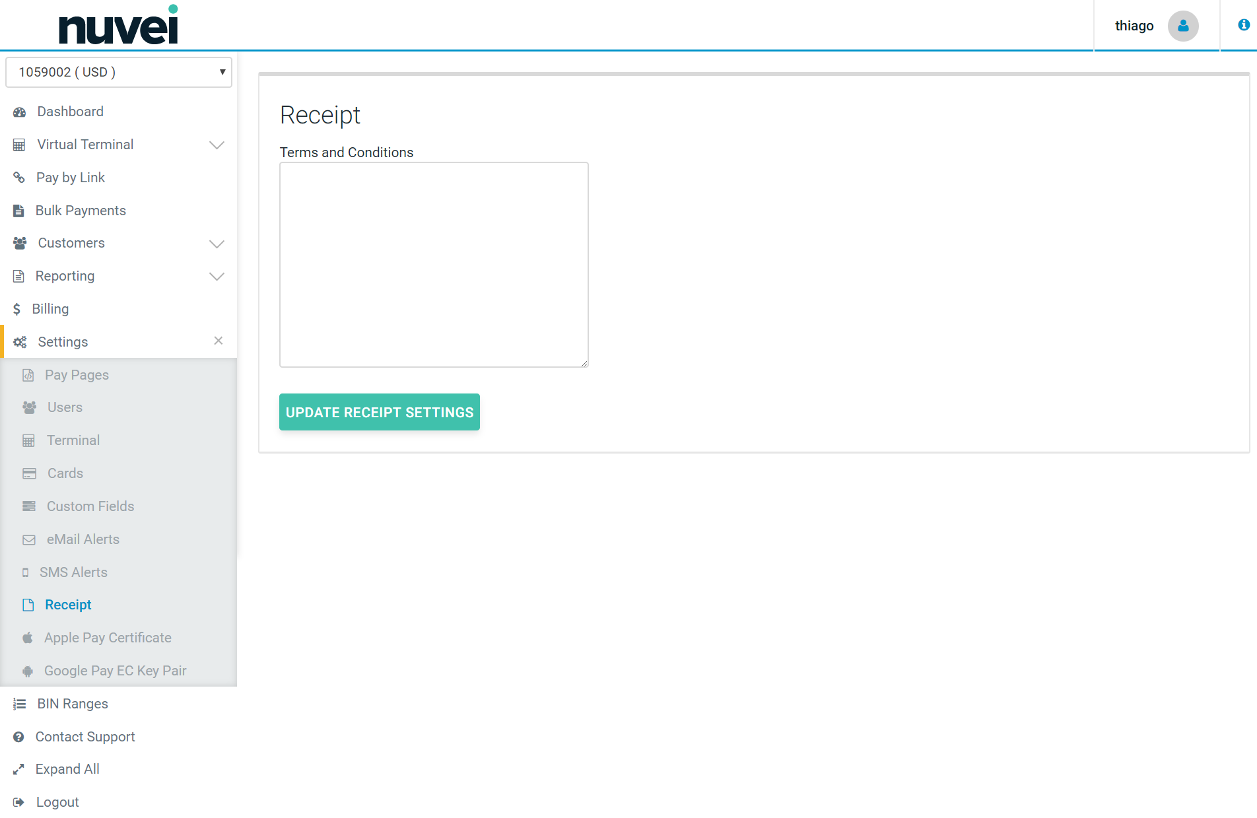This screenshot has width=1257, height=818.
Task: Go to Custom Fields settings
Action: coord(90,506)
